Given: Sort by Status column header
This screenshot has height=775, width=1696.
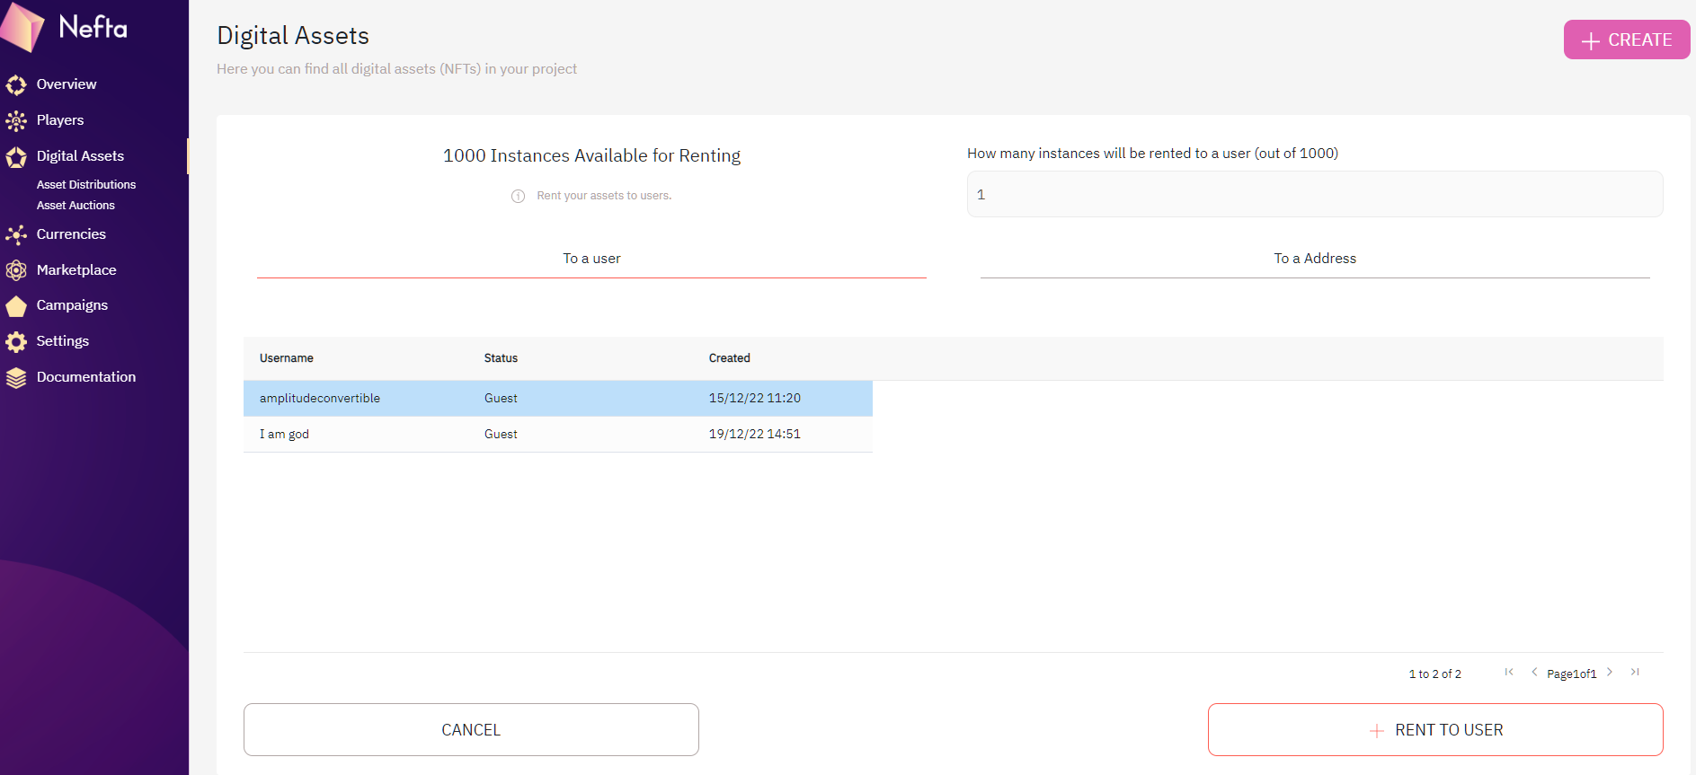Looking at the screenshot, I should [x=501, y=358].
